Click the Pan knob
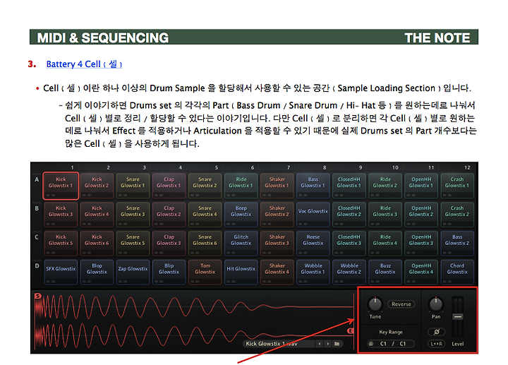 point(436,304)
